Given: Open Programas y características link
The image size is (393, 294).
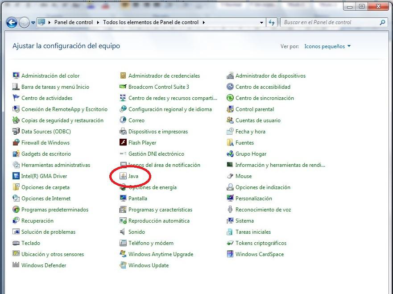Looking at the screenshot, I should [x=161, y=210].
